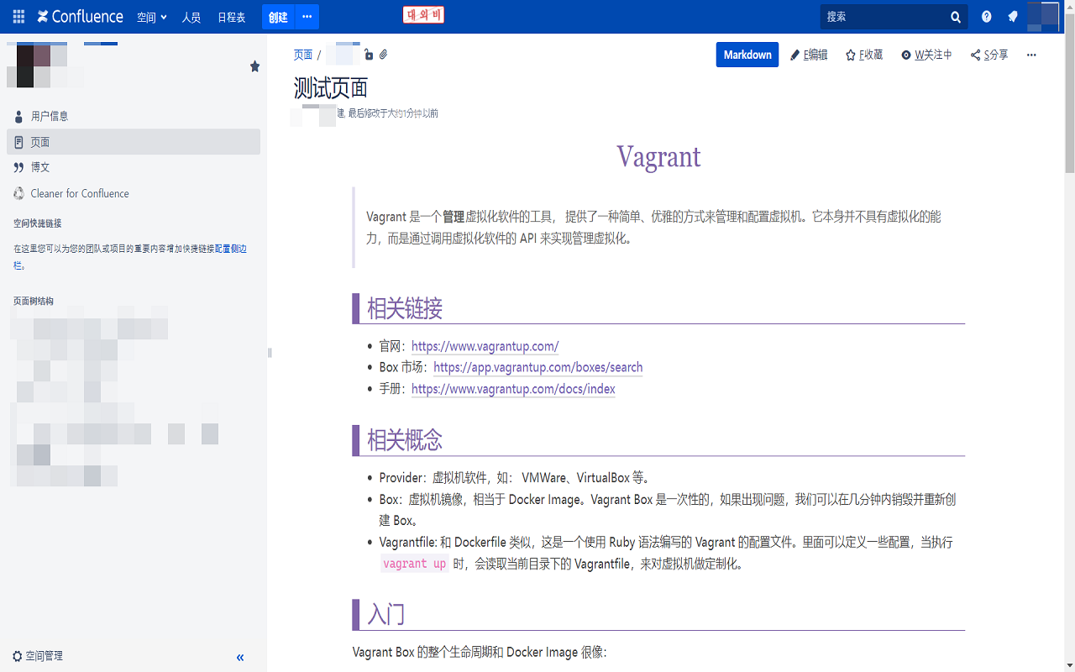Click the 分享 share button
This screenshot has width=1075, height=672.
click(989, 55)
